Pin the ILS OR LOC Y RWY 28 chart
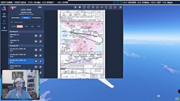The image size is (180, 101). click(x=40, y=56)
